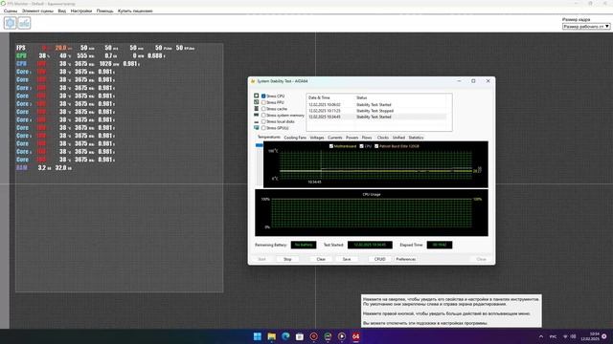Click the CPU icon next to Stress CPU

coord(257,96)
